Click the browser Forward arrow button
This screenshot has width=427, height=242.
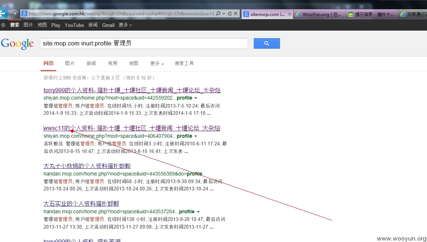14,13
